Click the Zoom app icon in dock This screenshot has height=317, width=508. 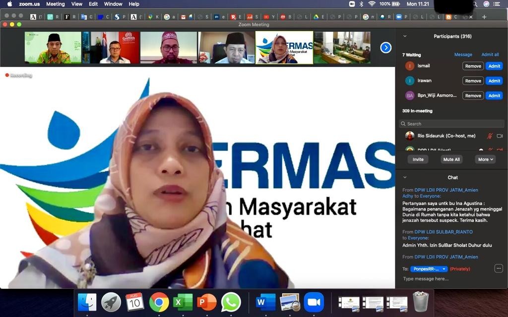pos(314,302)
